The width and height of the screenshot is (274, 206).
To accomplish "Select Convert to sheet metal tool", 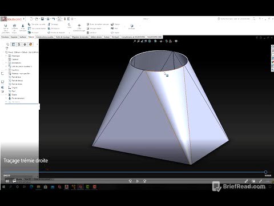I will [x=14, y=29].
